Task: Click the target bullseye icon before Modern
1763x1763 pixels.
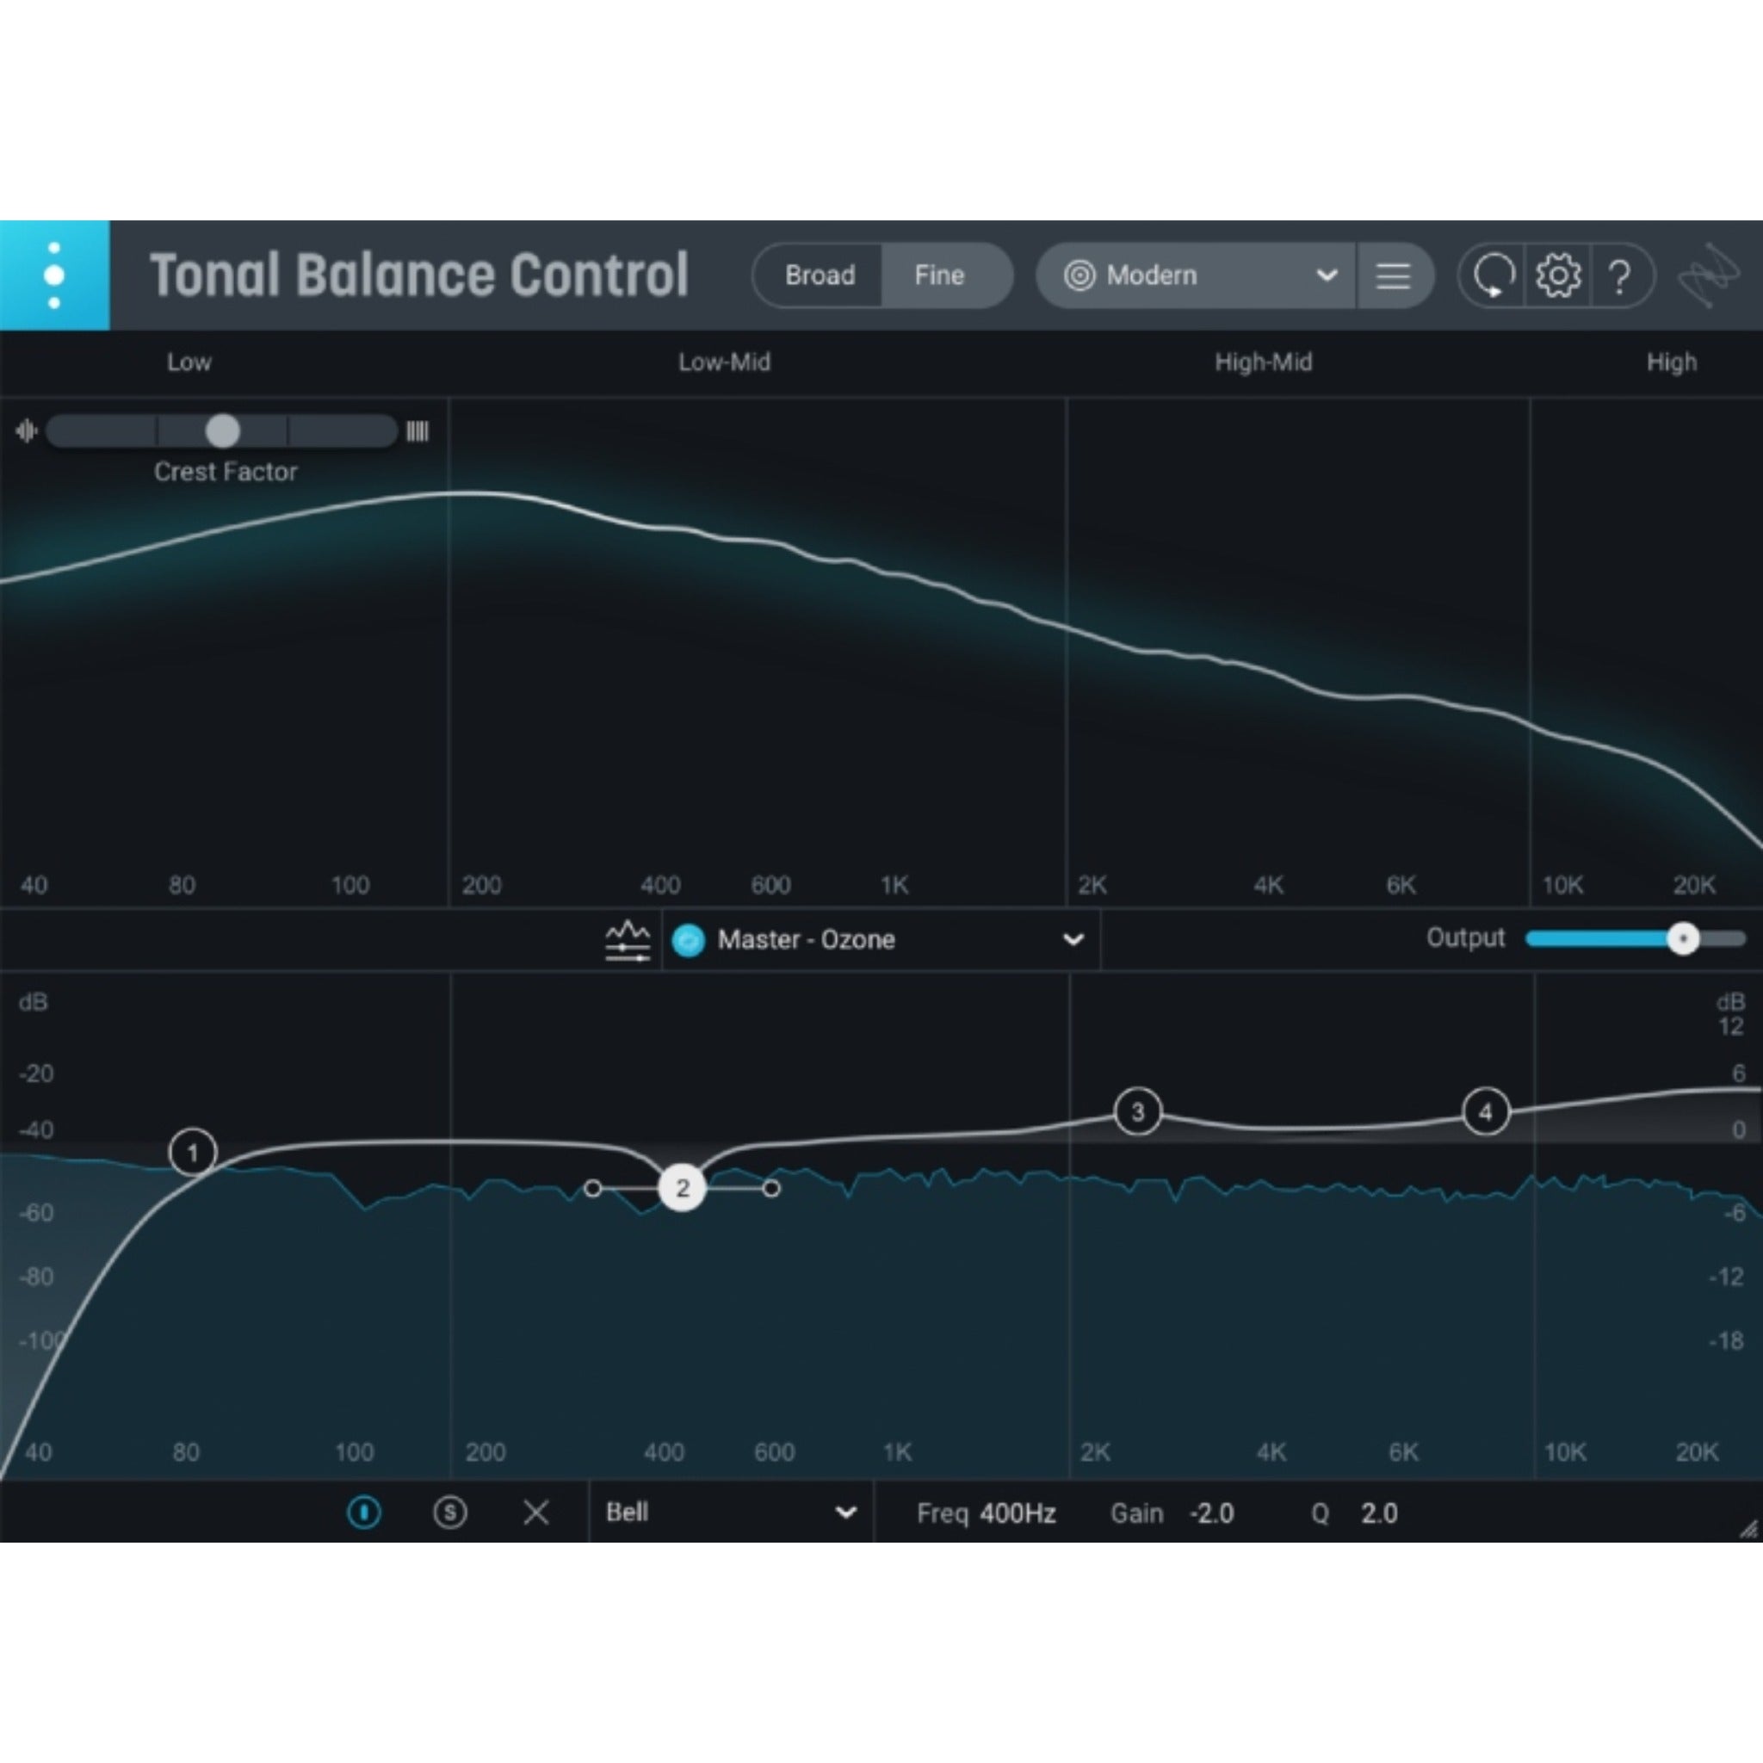Action: click(1079, 275)
